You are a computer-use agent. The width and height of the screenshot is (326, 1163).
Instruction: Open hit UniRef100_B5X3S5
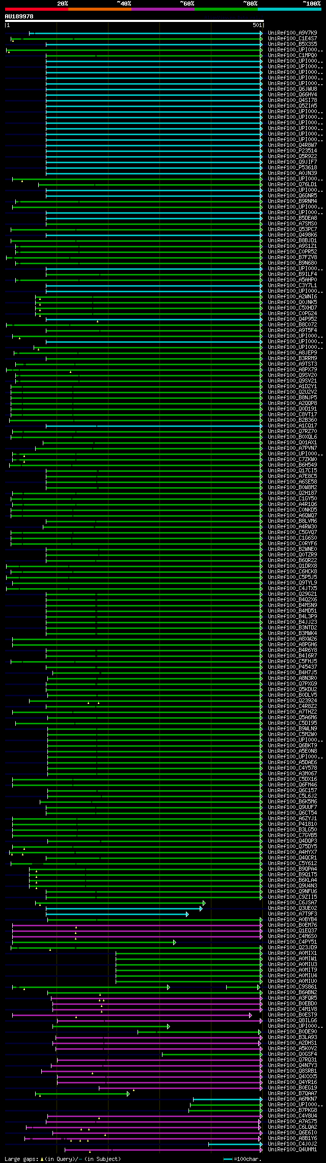coord(292,44)
